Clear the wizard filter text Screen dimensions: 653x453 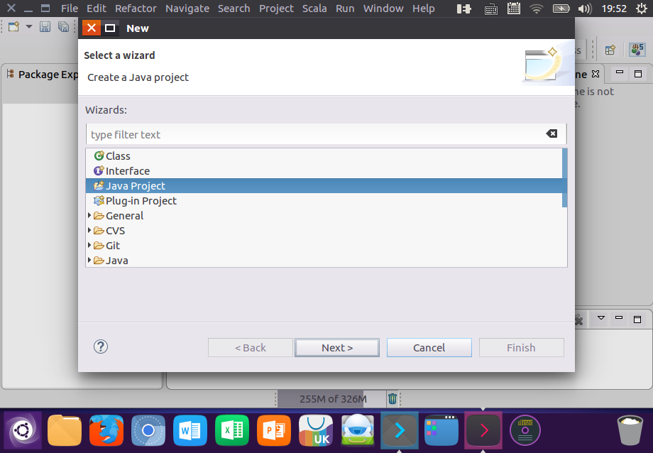point(552,133)
